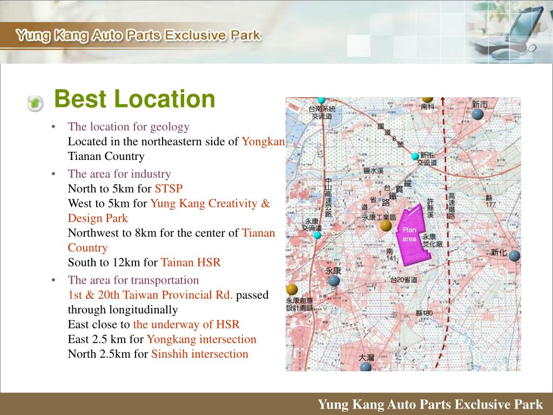Click 'Yung Kang Creativity &' red text
This screenshot has width=553, height=415.
210,204
